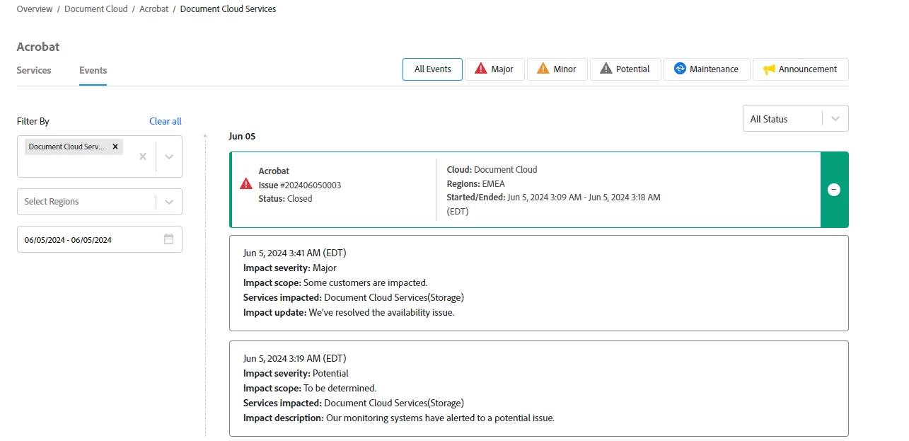Open Document Cloud breadcrumb link
909x441 pixels.
[x=96, y=9]
